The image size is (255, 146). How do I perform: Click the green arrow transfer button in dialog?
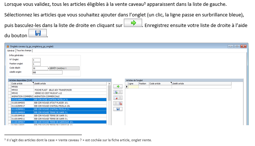pos(118,87)
